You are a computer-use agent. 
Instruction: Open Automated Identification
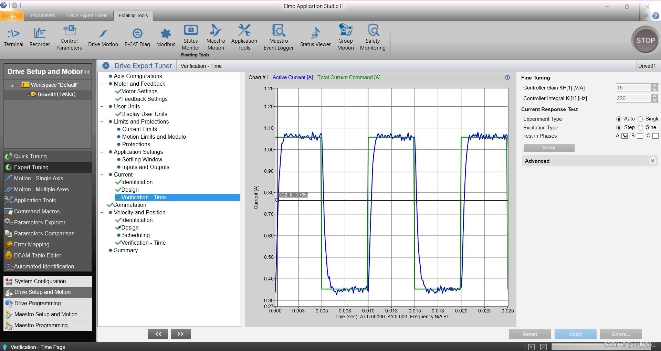(x=48, y=266)
